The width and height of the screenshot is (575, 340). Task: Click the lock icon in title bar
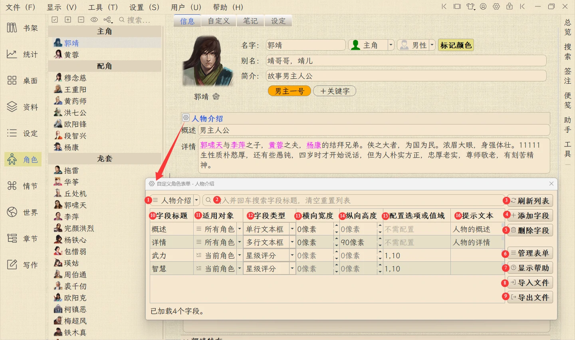509,7
